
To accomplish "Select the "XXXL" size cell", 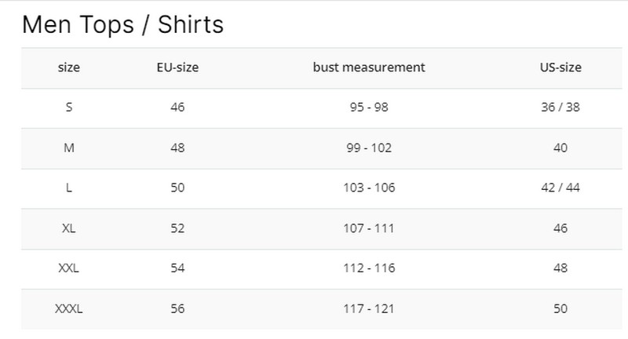I will (69, 309).
